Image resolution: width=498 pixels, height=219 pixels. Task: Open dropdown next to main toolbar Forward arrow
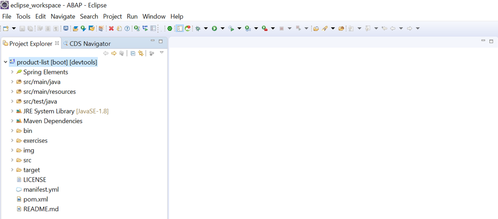418,28
